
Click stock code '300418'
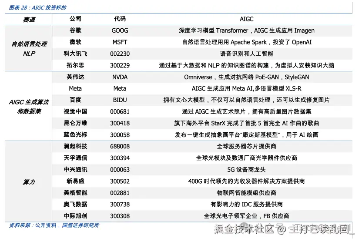pyautogui.click(x=120, y=123)
